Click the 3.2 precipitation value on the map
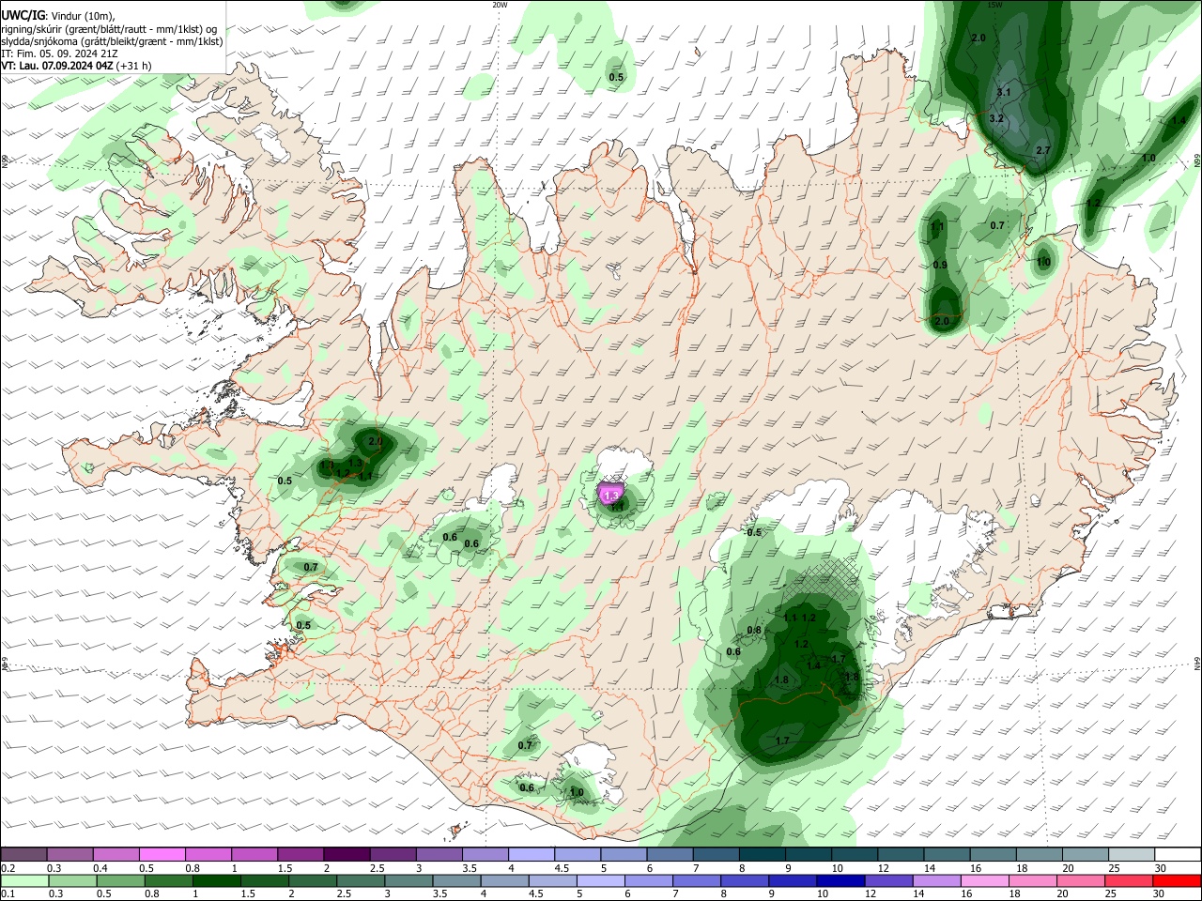Viewport: 1202px width, 901px height. (996, 119)
